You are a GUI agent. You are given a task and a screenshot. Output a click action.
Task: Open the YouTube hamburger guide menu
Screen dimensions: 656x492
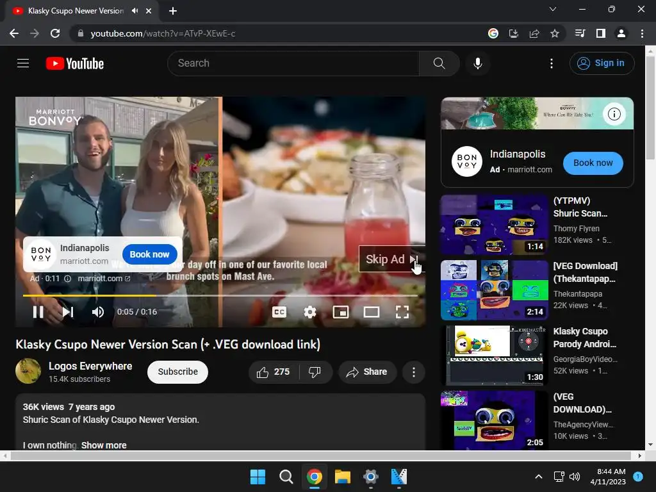point(23,63)
